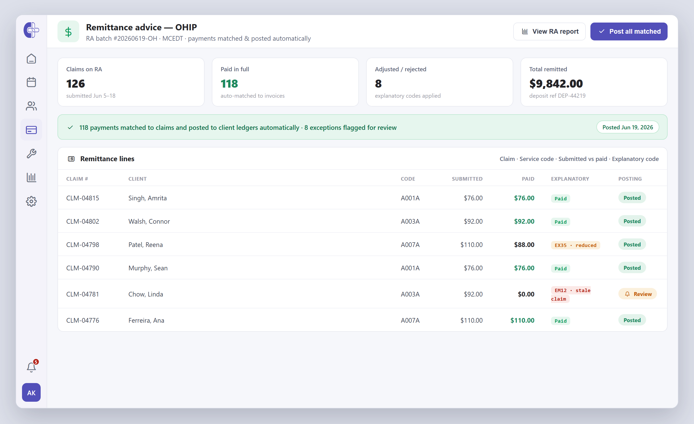
Task: Open the wrench tools sidebar icon
Action: pyautogui.click(x=31, y=154)
